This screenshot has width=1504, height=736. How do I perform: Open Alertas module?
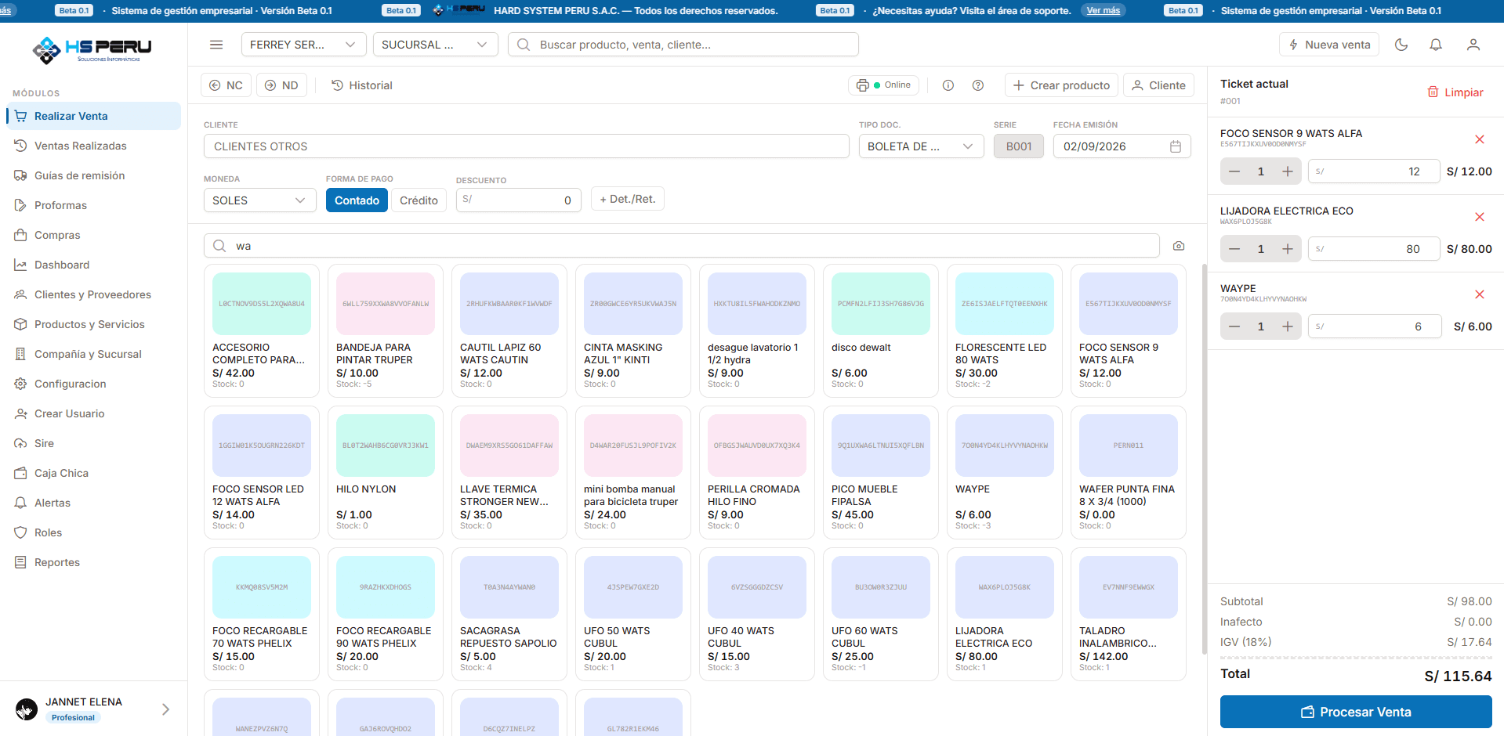click(x=93, y=503)
